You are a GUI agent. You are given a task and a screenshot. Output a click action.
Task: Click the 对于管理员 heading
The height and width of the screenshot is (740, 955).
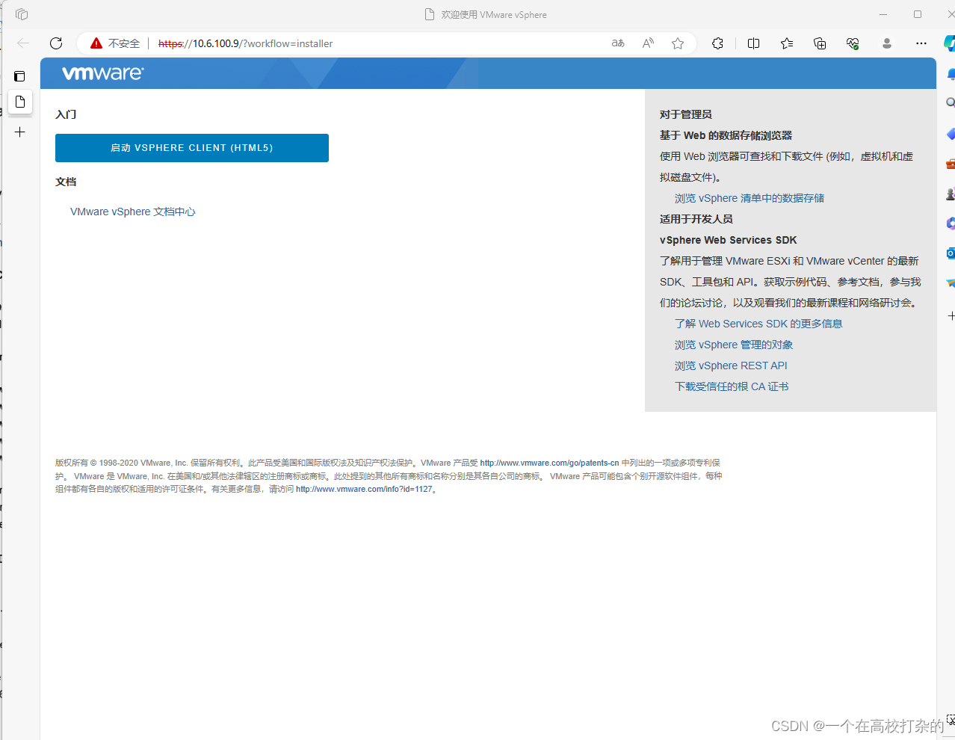(686, 114)
